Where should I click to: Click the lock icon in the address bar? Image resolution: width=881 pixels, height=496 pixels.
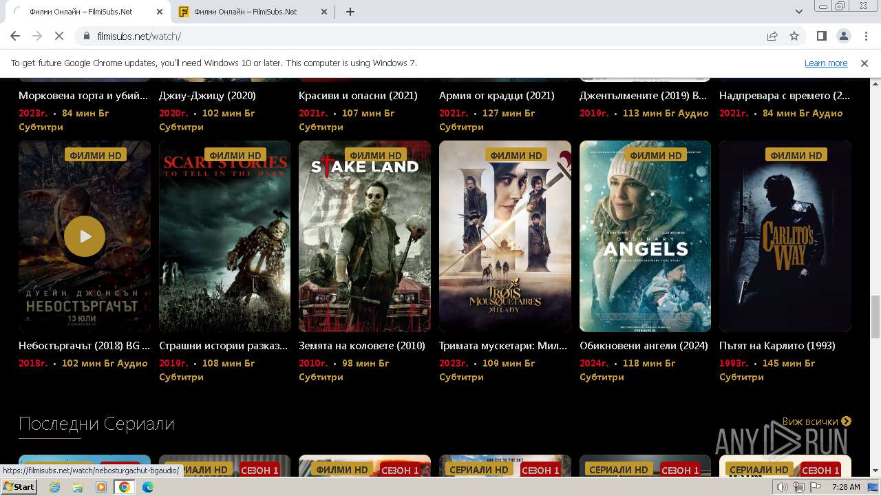[87, 36]
